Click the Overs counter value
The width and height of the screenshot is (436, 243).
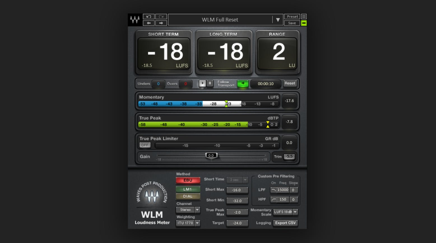(x=185, y=84)
